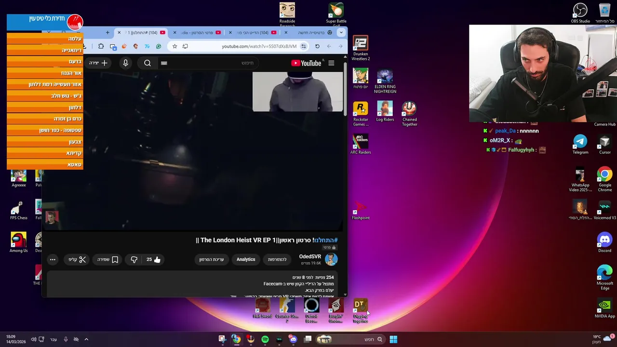Open the NVIDIA App desktop shortcut
This screenshot has width=617, height=347.
click(604, 308)
